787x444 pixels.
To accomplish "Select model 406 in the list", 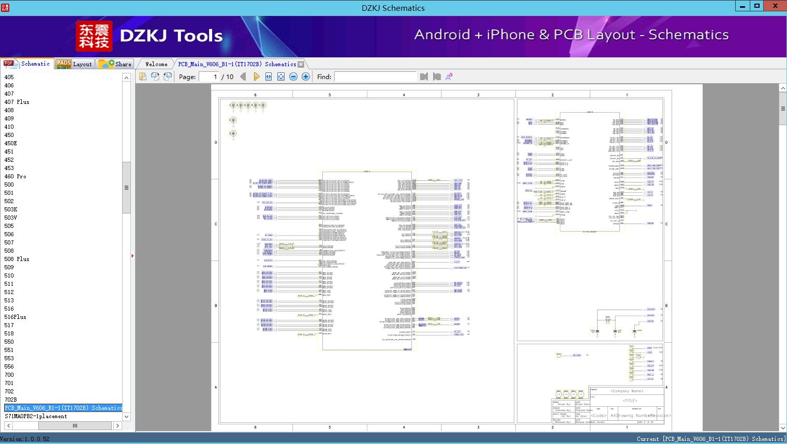I will [x=9, y=85].
